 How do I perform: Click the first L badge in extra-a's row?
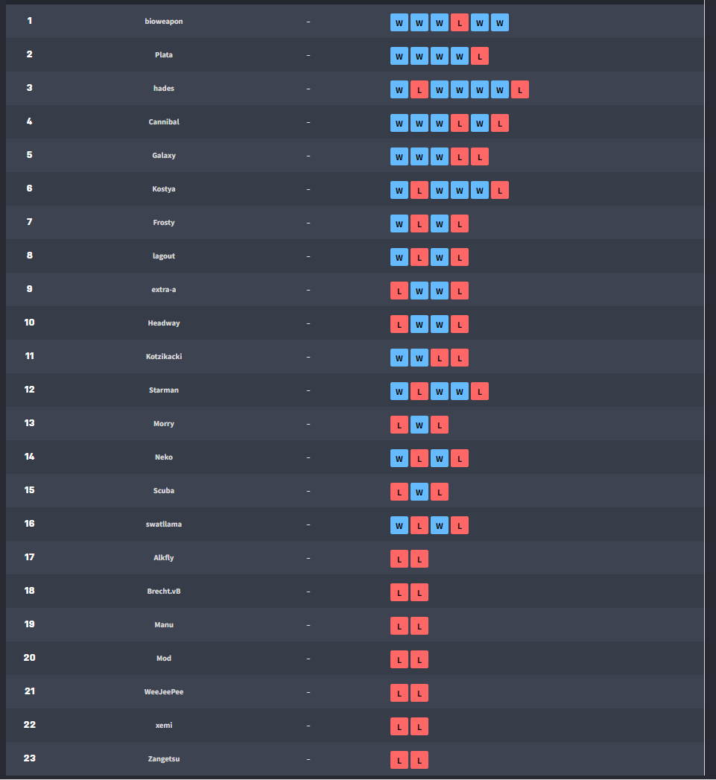click(399, 291)
